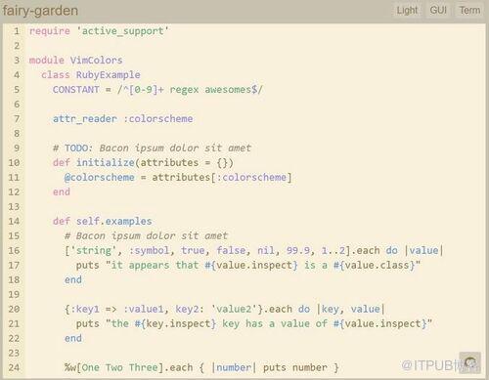Click 'class RubyExample' code line
Image resolution: width=489 pixels, height=380 pixels.
coord(91,75)
